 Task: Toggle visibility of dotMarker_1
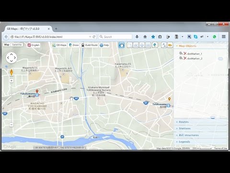click(x=181, y=53)
